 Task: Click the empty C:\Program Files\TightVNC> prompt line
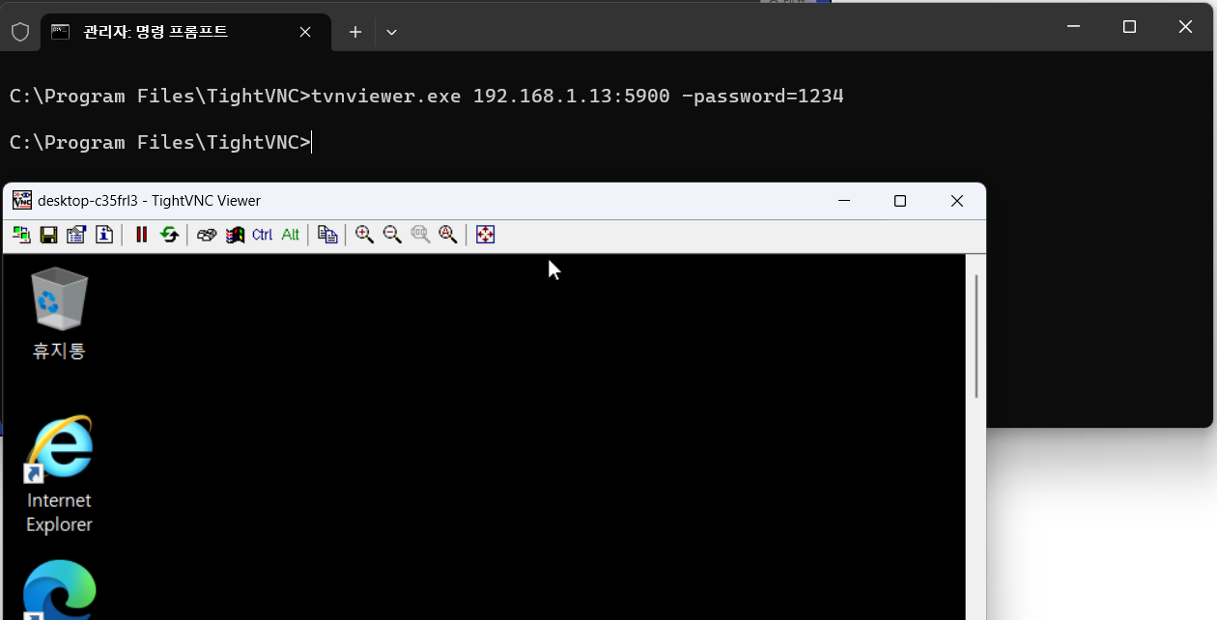click(160, 143)
